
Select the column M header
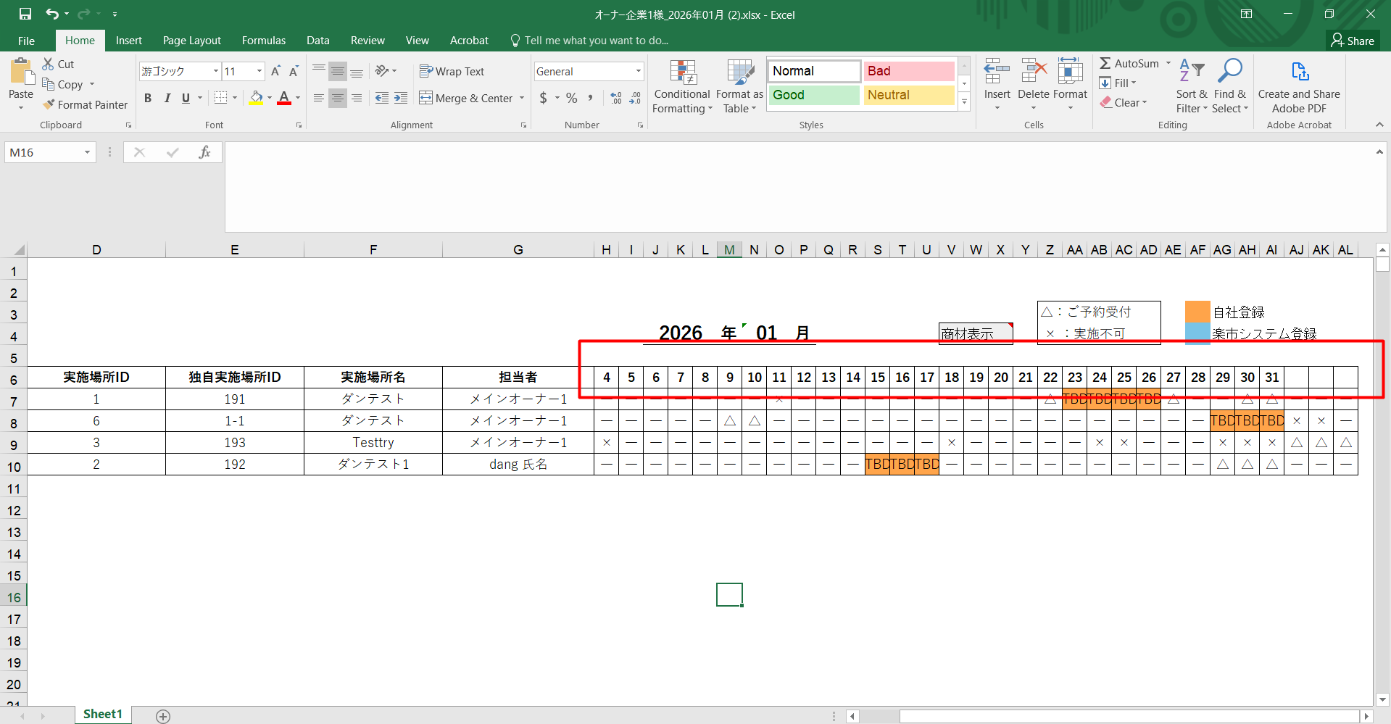click(x=729, y=250)
